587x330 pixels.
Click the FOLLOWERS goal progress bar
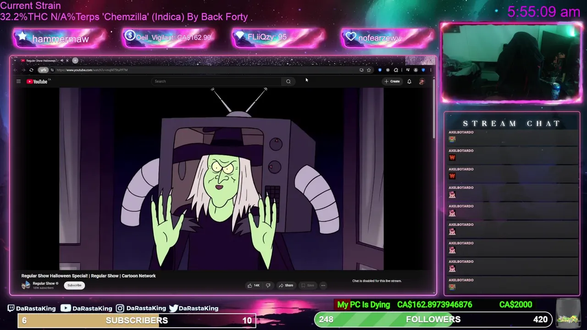coord(433,319)
